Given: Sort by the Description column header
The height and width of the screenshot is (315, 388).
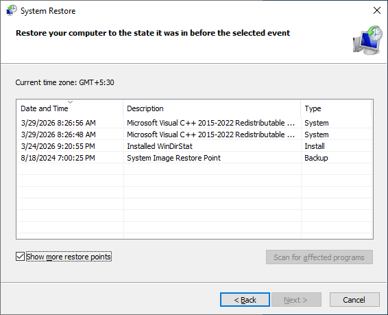Looking at the screenshot, I should coord(212,108).
